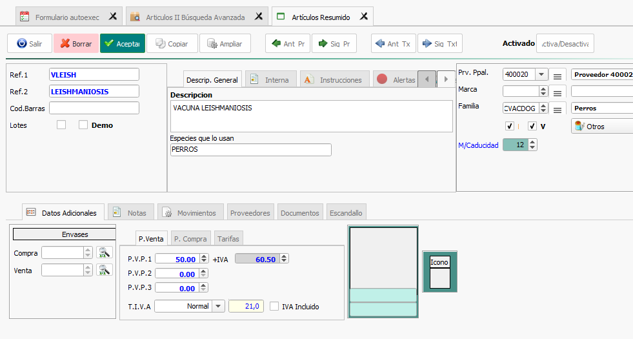Viewport: 633px width, 339px height.
Task: Click into the Ref.1 field VLEISH
Action: [94, 74]
